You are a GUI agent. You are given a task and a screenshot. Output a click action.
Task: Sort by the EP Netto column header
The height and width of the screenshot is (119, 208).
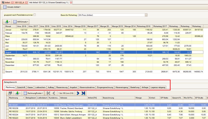coord(166,98)
